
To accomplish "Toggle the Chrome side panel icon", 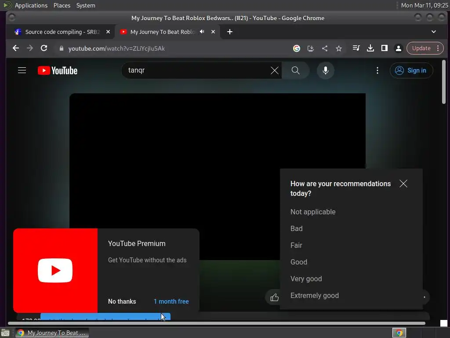I will (384, 48).
